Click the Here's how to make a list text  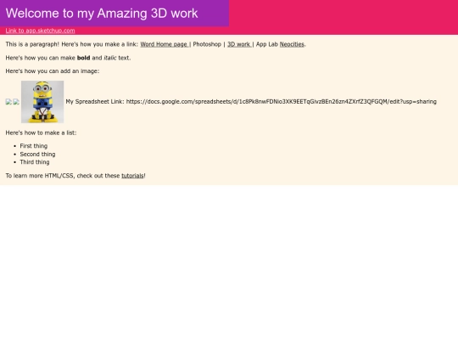(x=41, y=133)
